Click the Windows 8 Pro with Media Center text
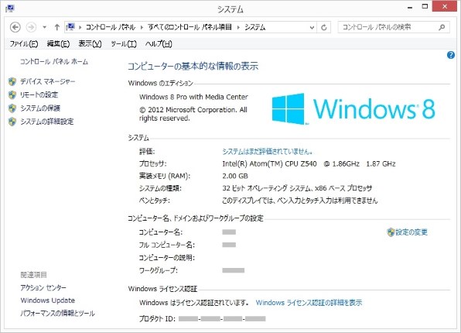461x333 pixels. (x=193, y=97)
